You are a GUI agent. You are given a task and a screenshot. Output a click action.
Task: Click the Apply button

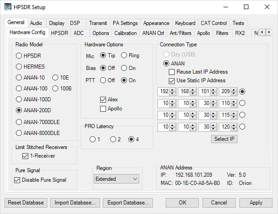256,203
